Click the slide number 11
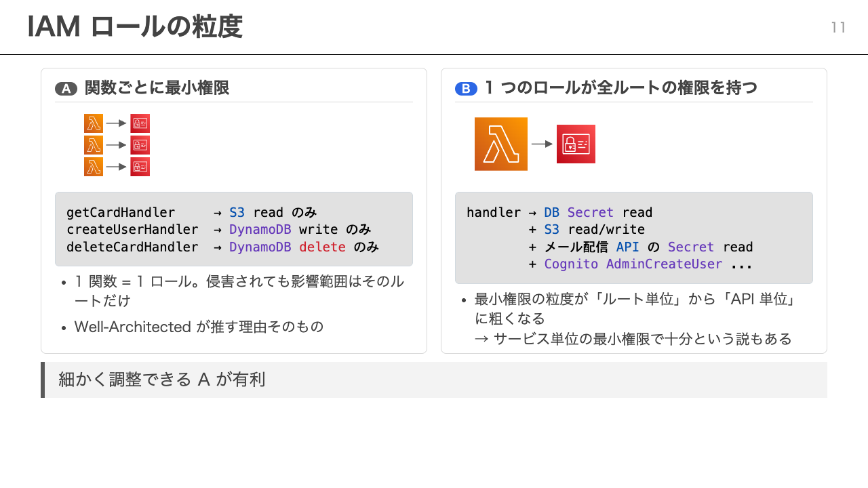 point(839,28)
